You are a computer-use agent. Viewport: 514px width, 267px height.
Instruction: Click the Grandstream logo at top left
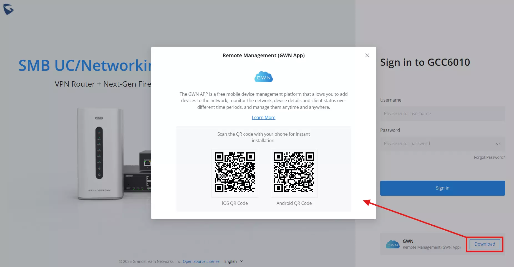[x=8, y=9]
